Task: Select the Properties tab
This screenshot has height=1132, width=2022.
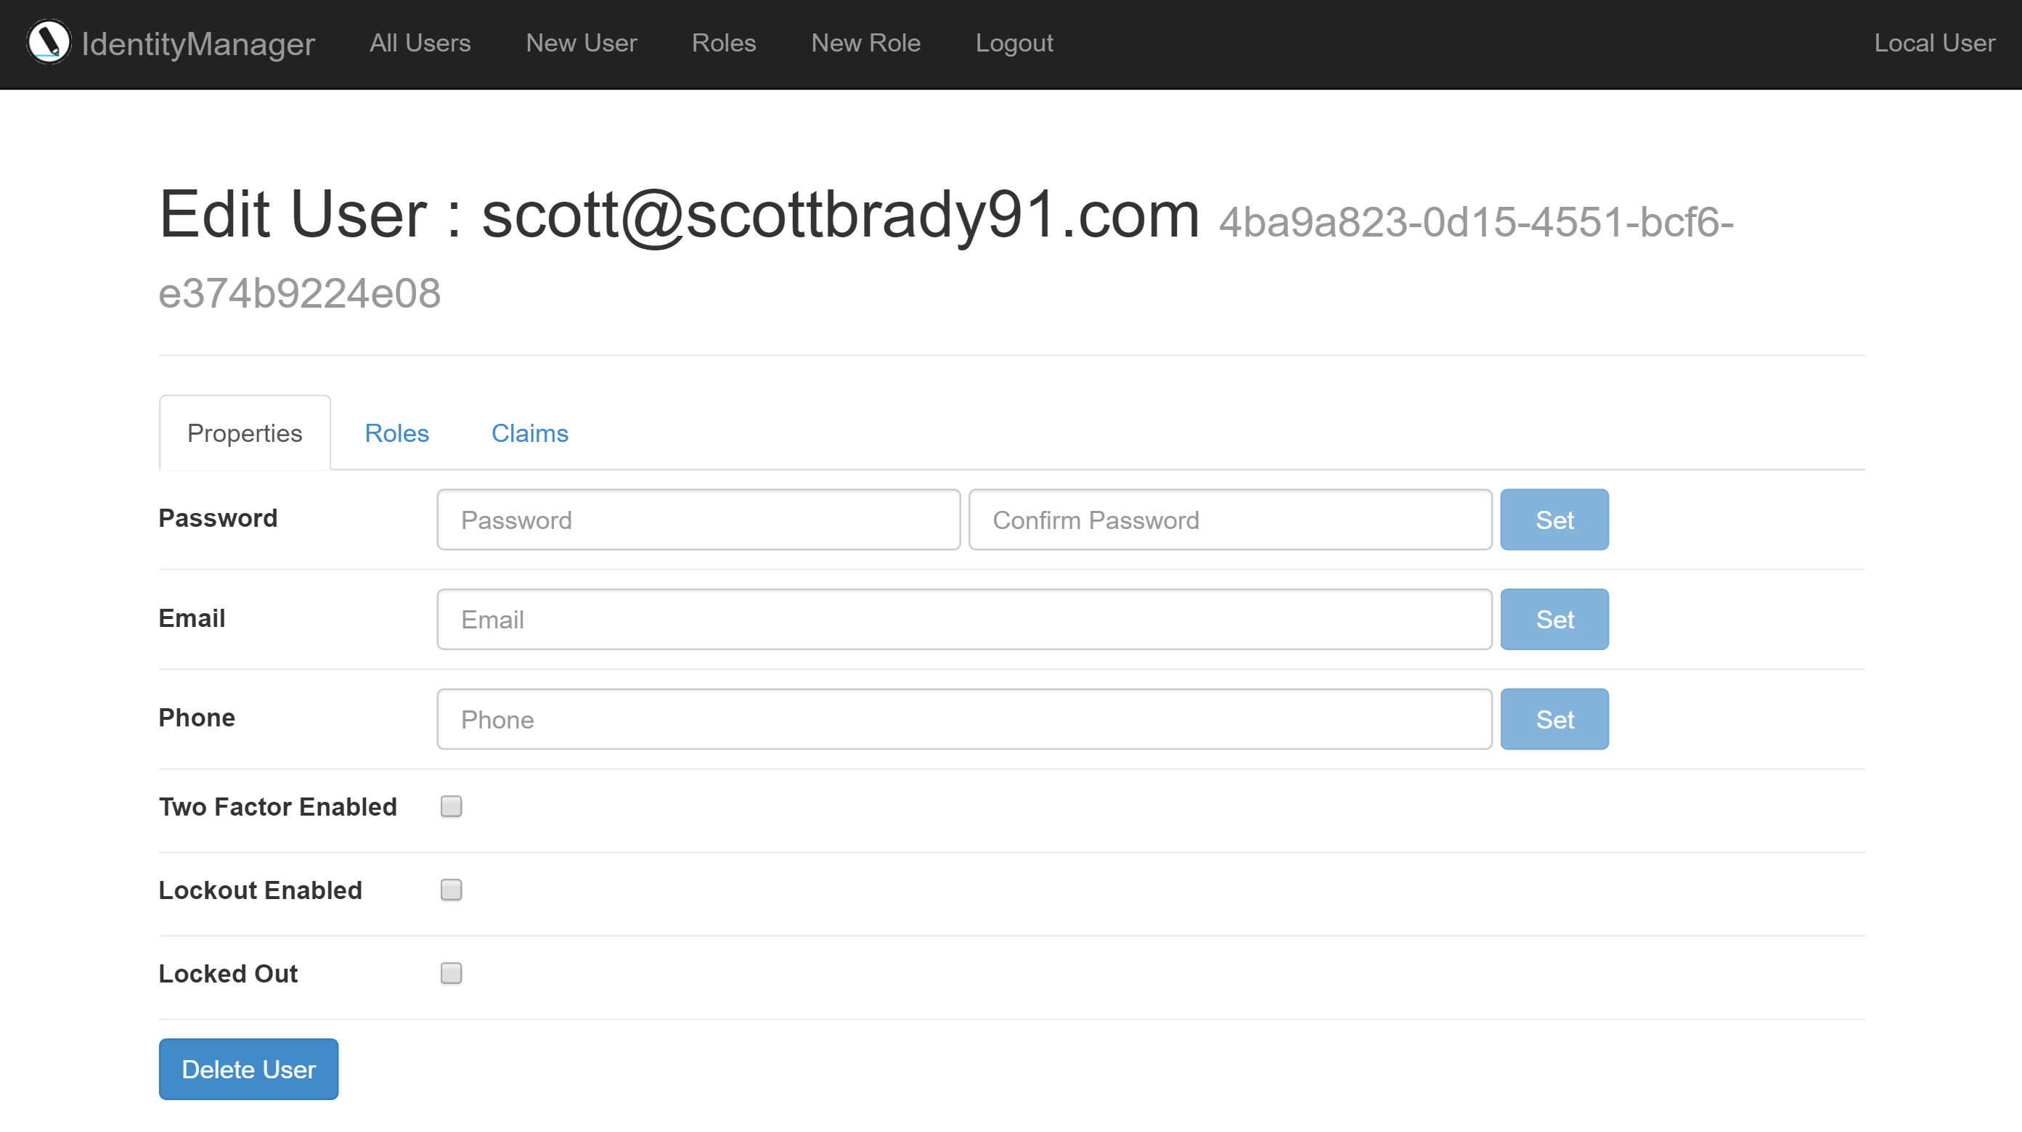Action: 245,433
